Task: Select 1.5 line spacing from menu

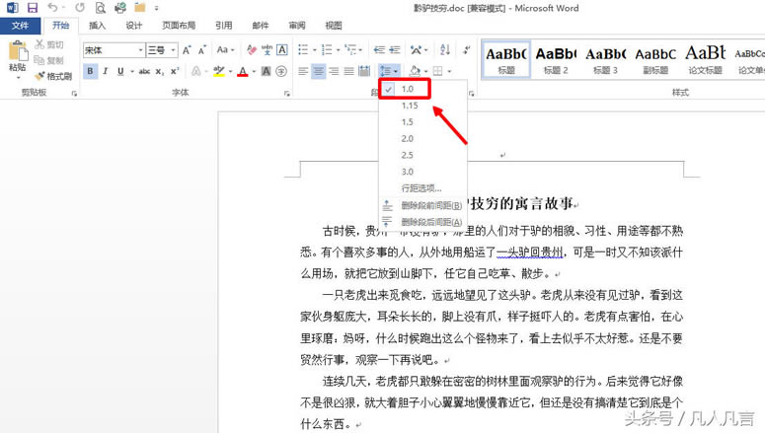Action: click(408, 121)
